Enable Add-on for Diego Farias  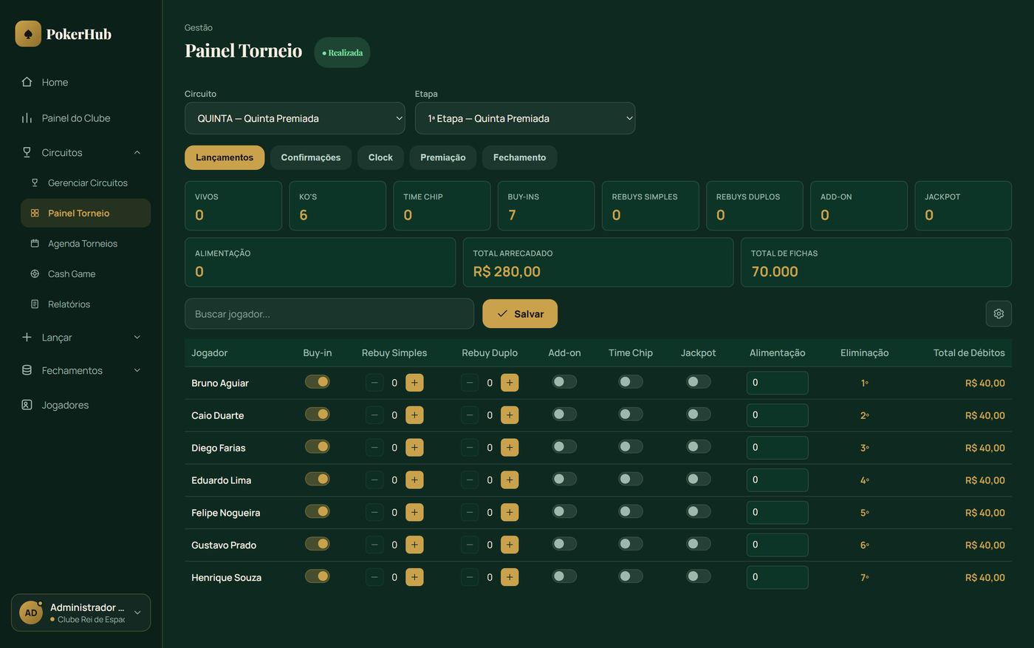(x=564, y=447)
